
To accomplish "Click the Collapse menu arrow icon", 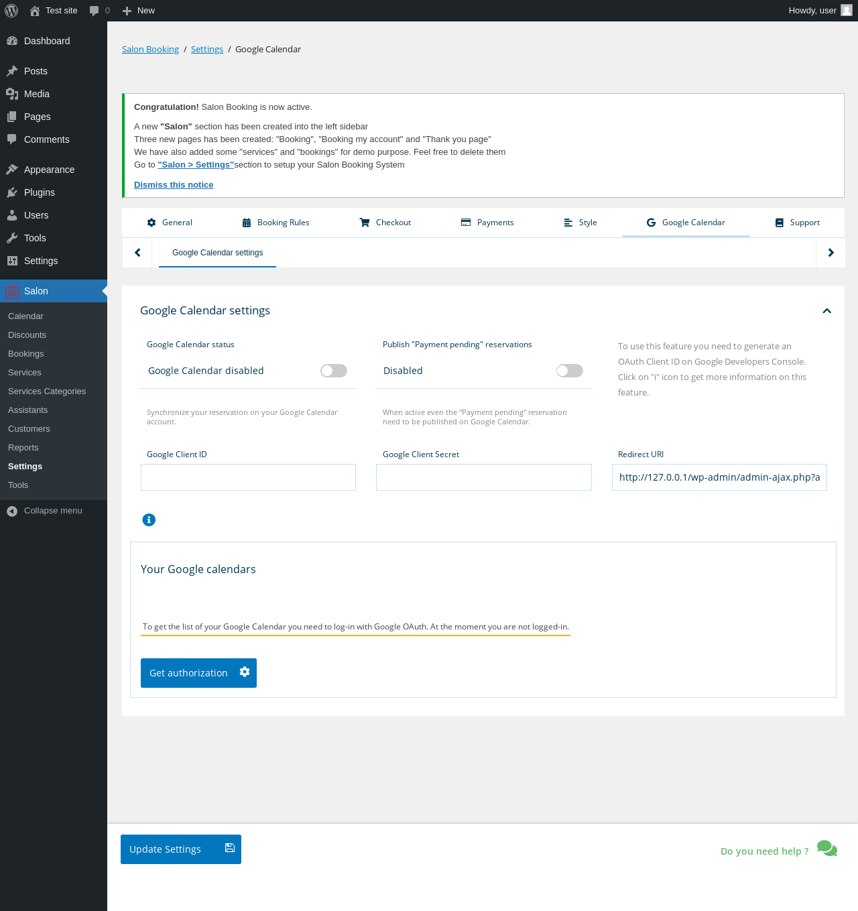I will [12, 511].
